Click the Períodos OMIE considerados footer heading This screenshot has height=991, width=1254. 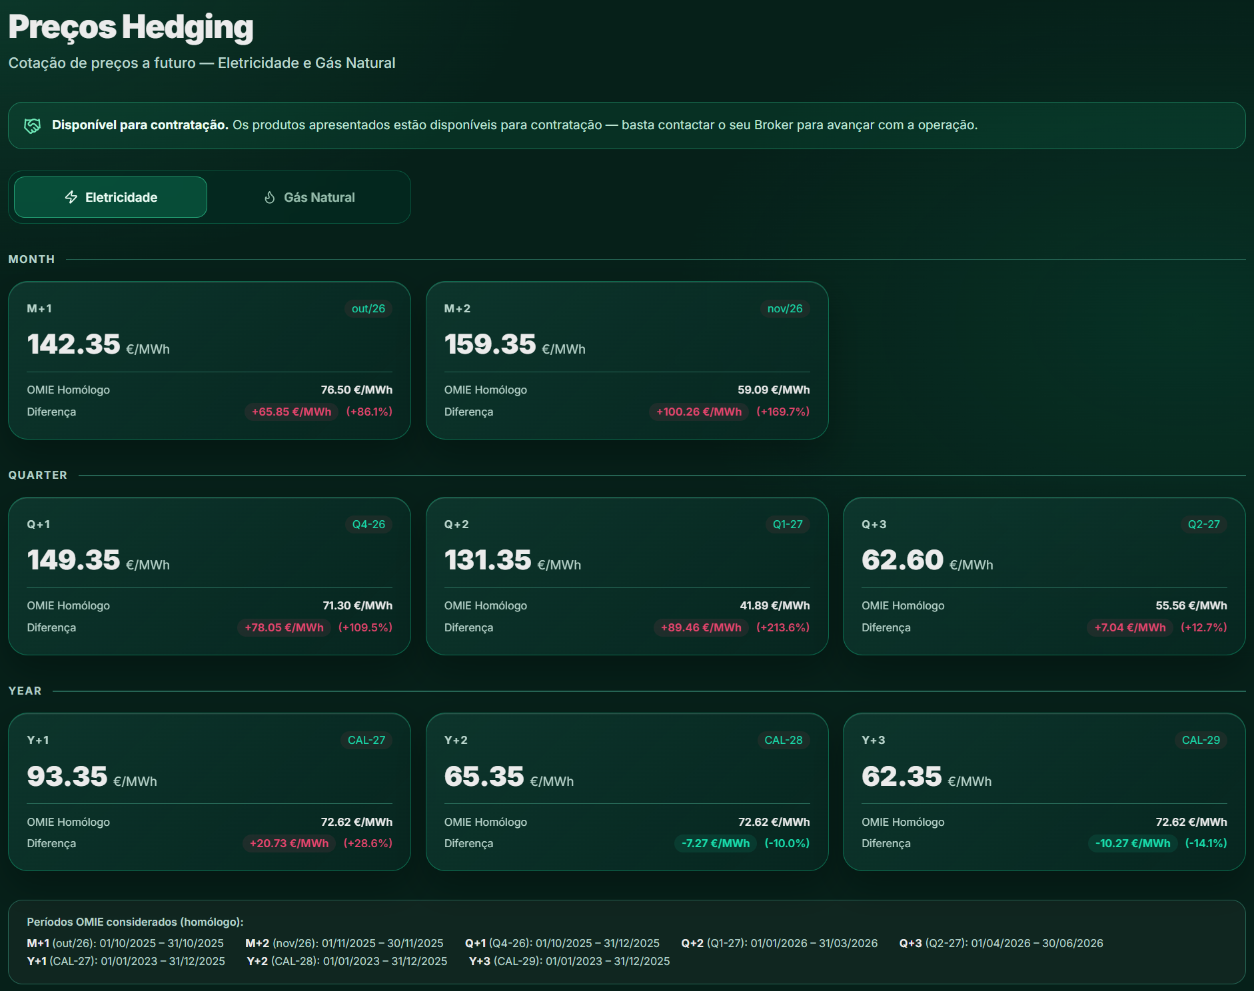[135, 922]
